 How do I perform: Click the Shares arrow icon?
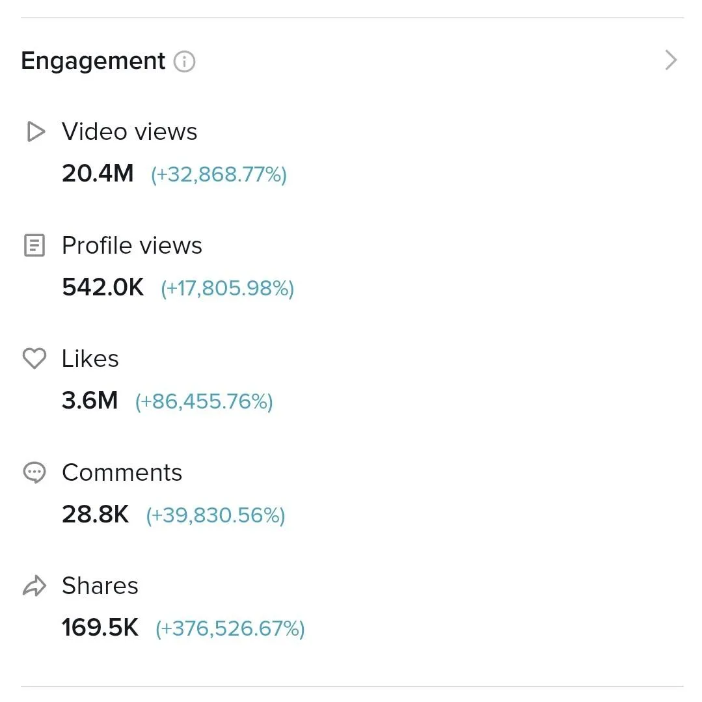click(34, 586)
